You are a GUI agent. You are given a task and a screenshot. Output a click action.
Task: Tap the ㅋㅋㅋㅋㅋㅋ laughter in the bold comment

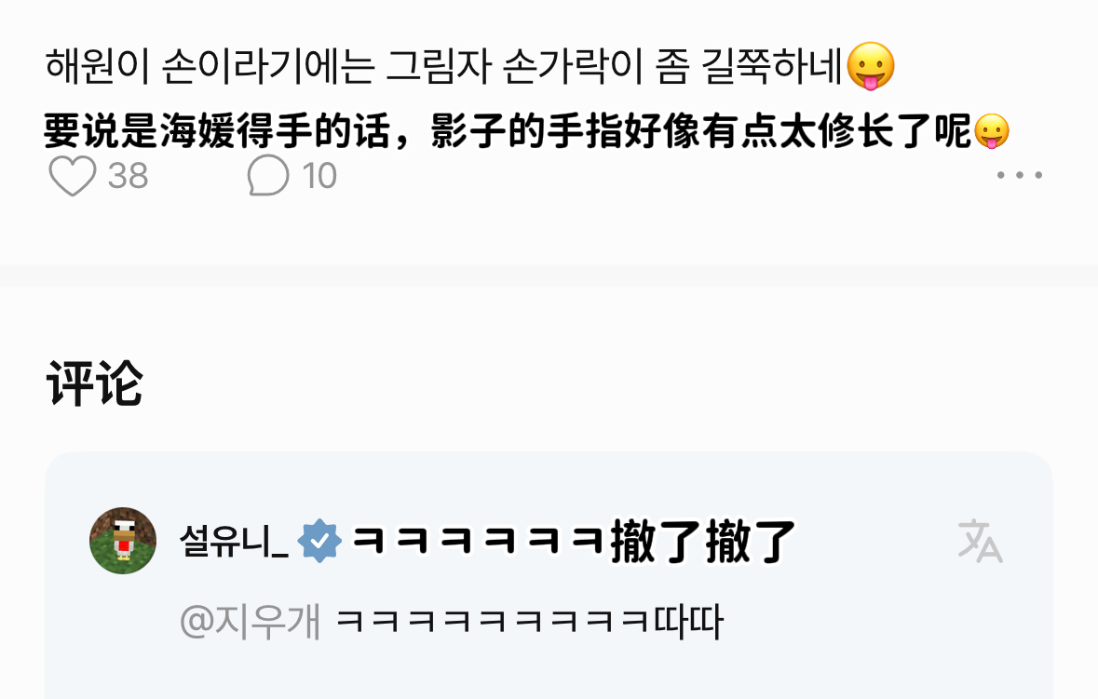click(478, 541)
